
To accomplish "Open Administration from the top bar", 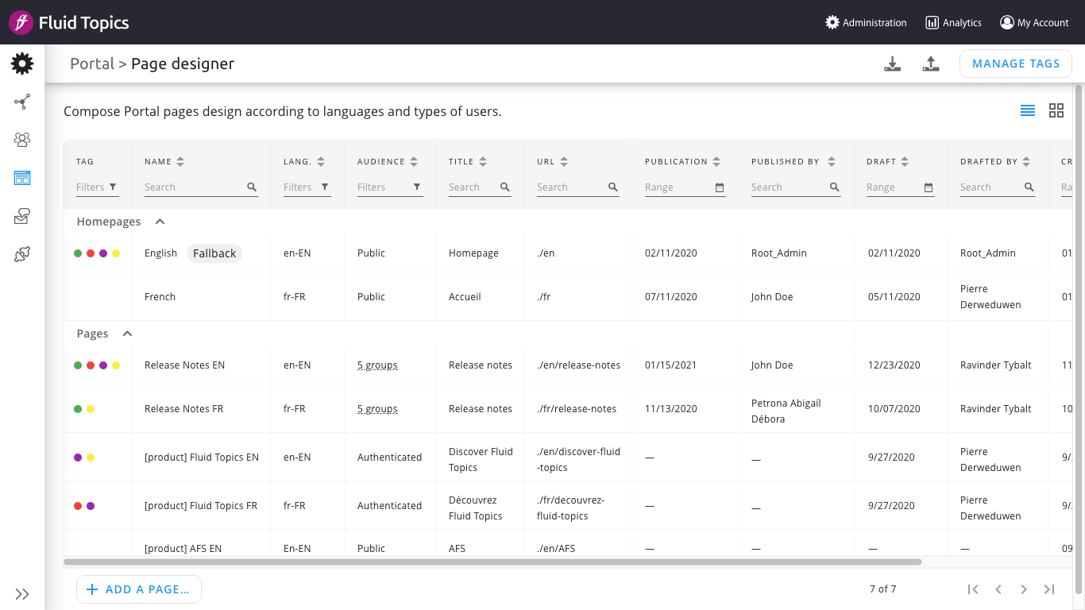I will (x=866, y=22).
